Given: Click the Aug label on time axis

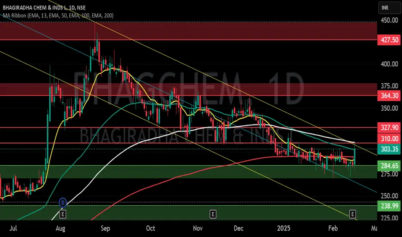Looking at the screenshot, I should (60, 228).
